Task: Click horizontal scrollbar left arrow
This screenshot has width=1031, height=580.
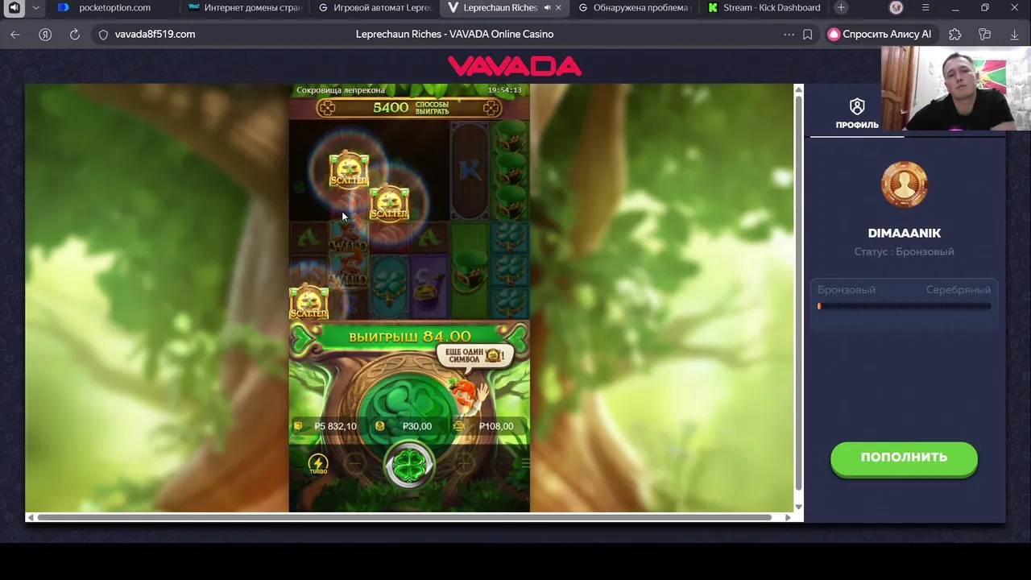Action: (31, 517)
